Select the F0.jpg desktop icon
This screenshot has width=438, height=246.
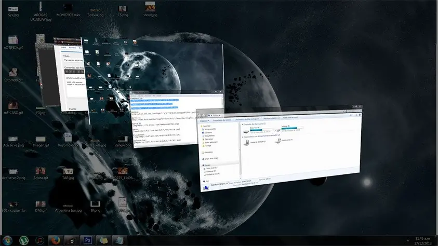[41, 111]
